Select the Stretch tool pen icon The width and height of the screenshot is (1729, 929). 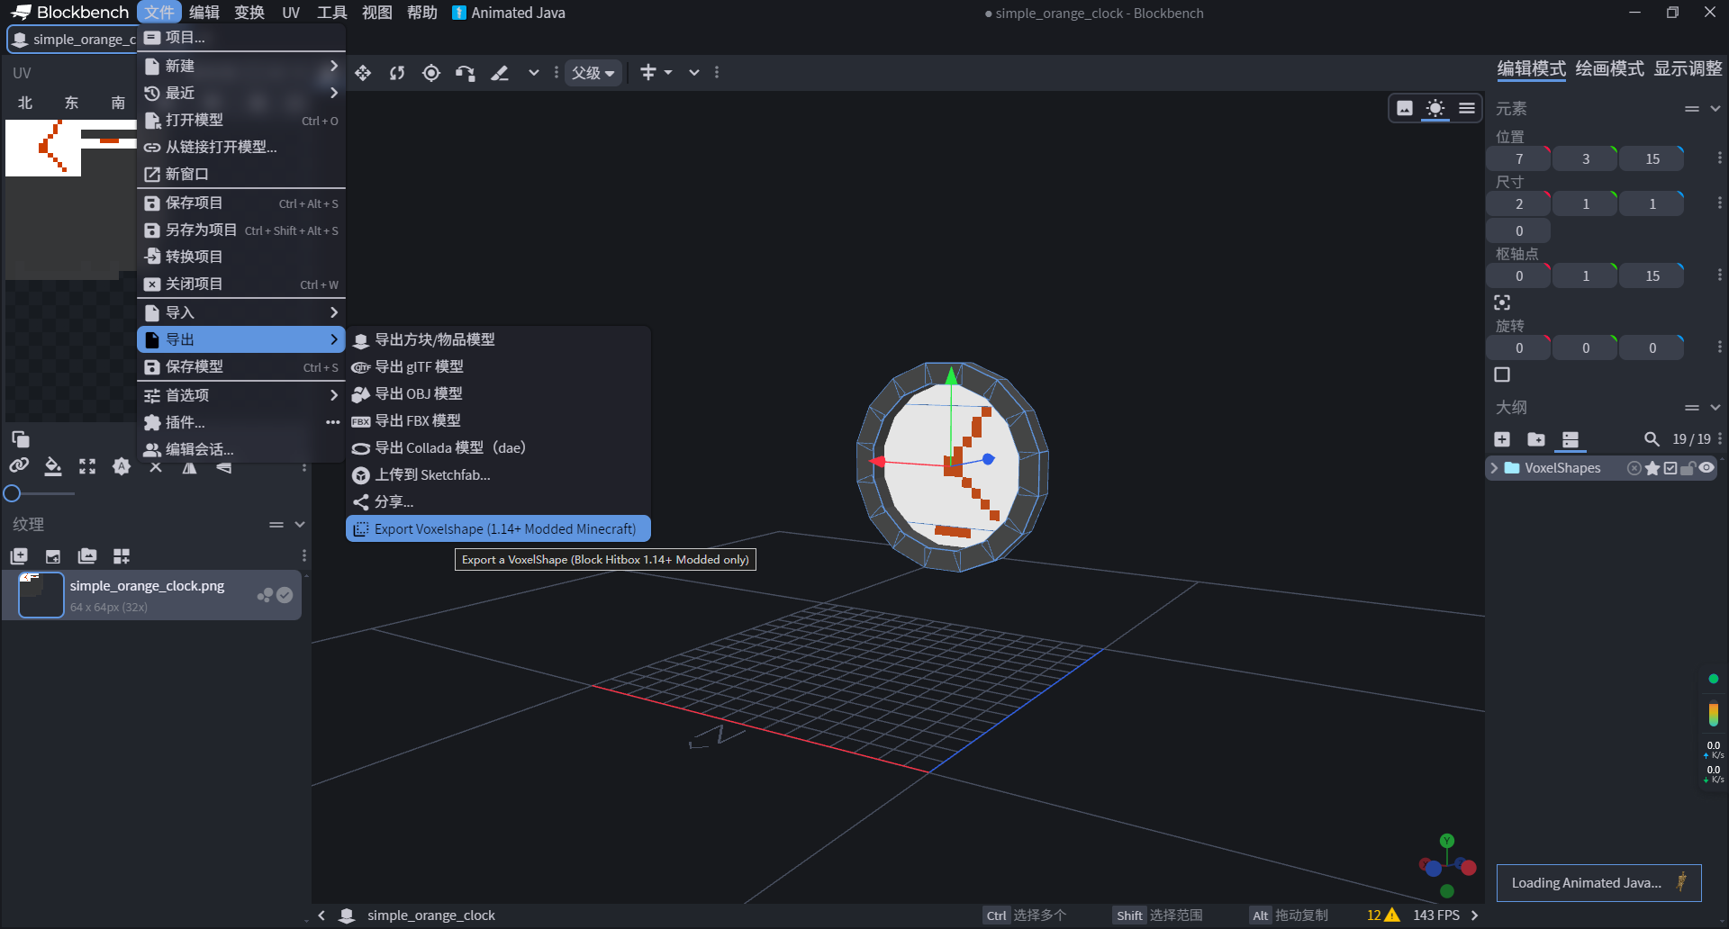click(x=500, y=73)
